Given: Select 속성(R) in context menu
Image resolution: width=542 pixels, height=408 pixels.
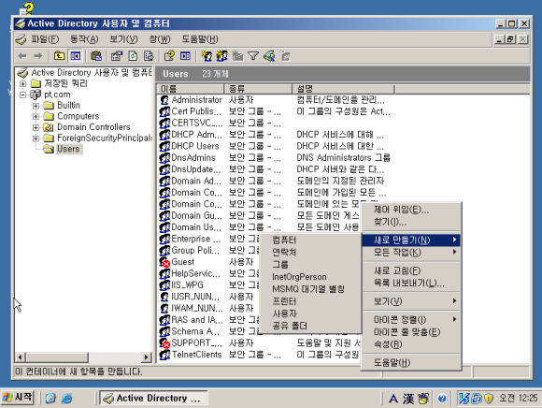Looking at the screenshot, I should (411, 344).
